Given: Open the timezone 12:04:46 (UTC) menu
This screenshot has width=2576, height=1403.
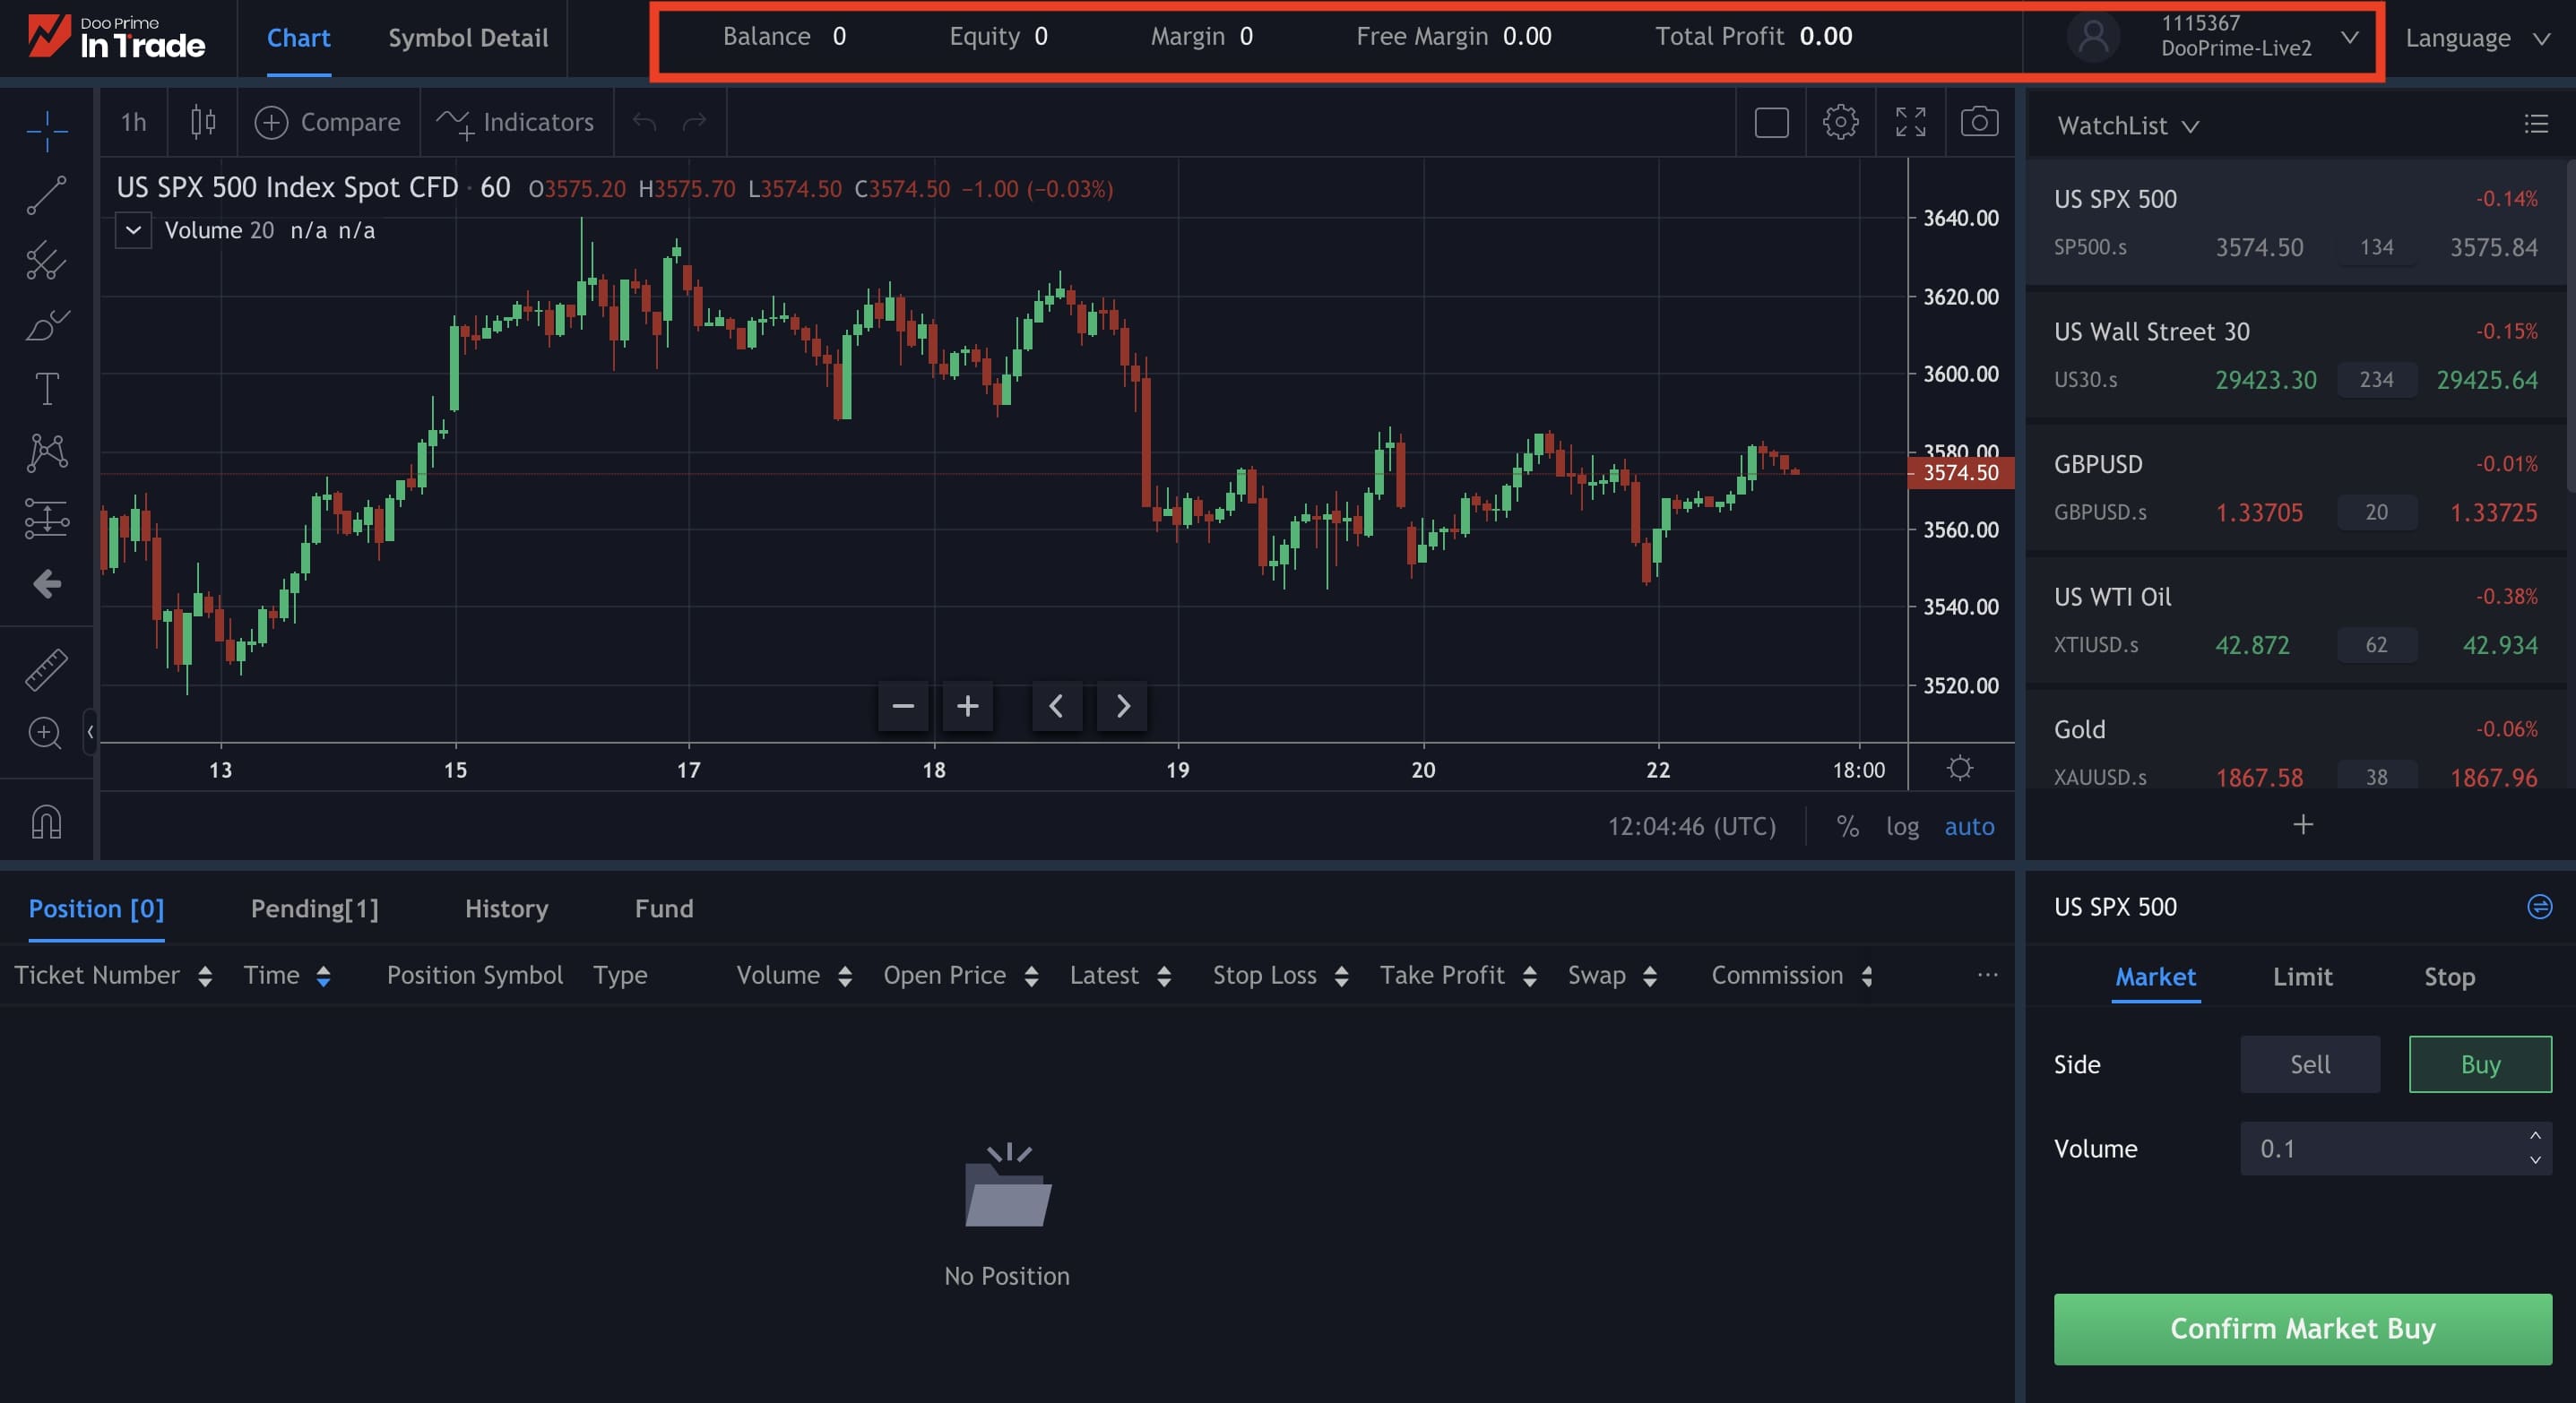Looking at the screenshot, I should 1692,826.
